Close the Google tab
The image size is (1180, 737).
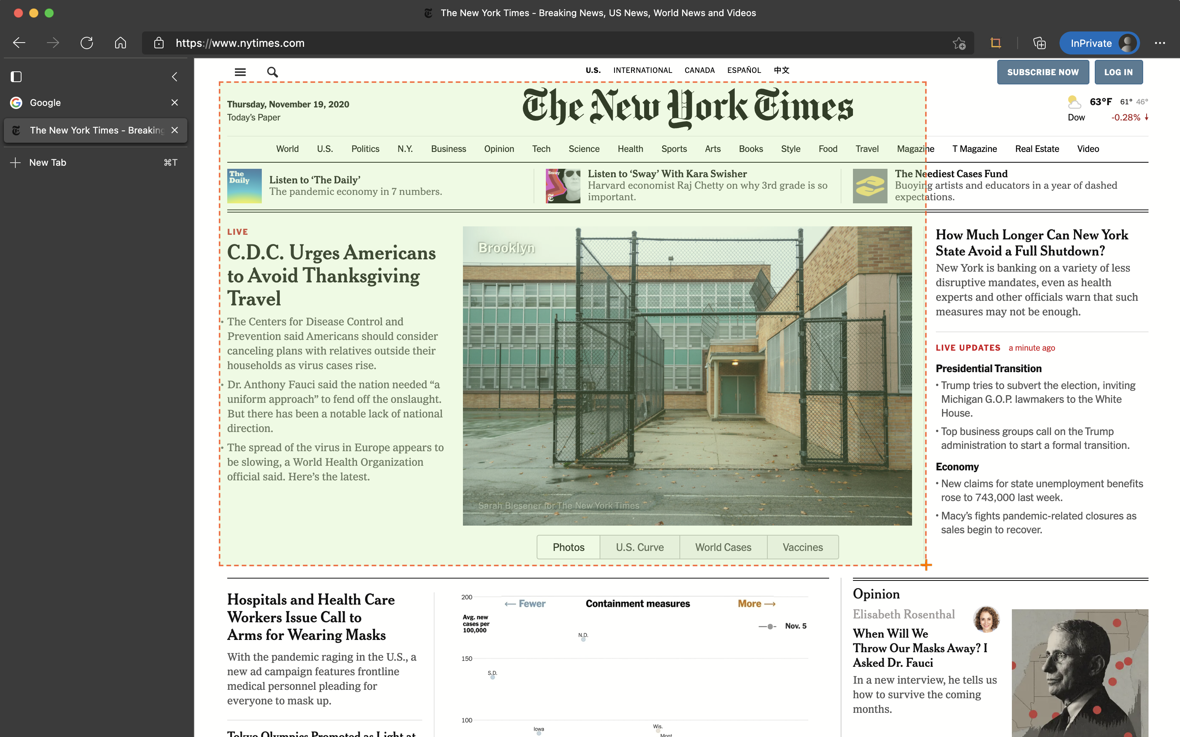coord(175,102)
